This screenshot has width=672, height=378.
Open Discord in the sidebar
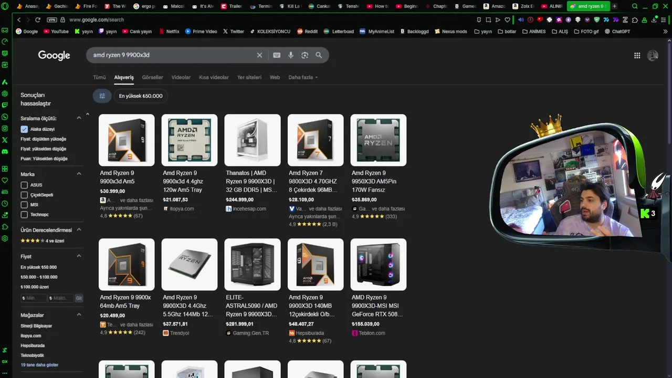tap(5, 152)
